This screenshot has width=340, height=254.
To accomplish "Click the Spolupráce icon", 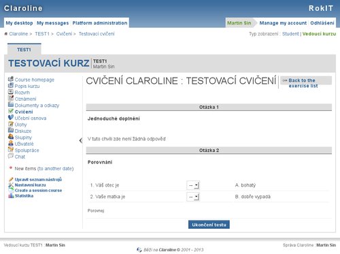I will click(11, 150).
